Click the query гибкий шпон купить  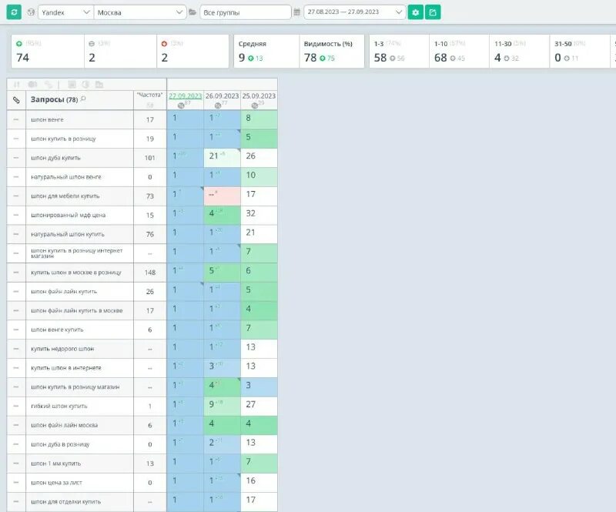pyautogui.click(x=59, y=406)
